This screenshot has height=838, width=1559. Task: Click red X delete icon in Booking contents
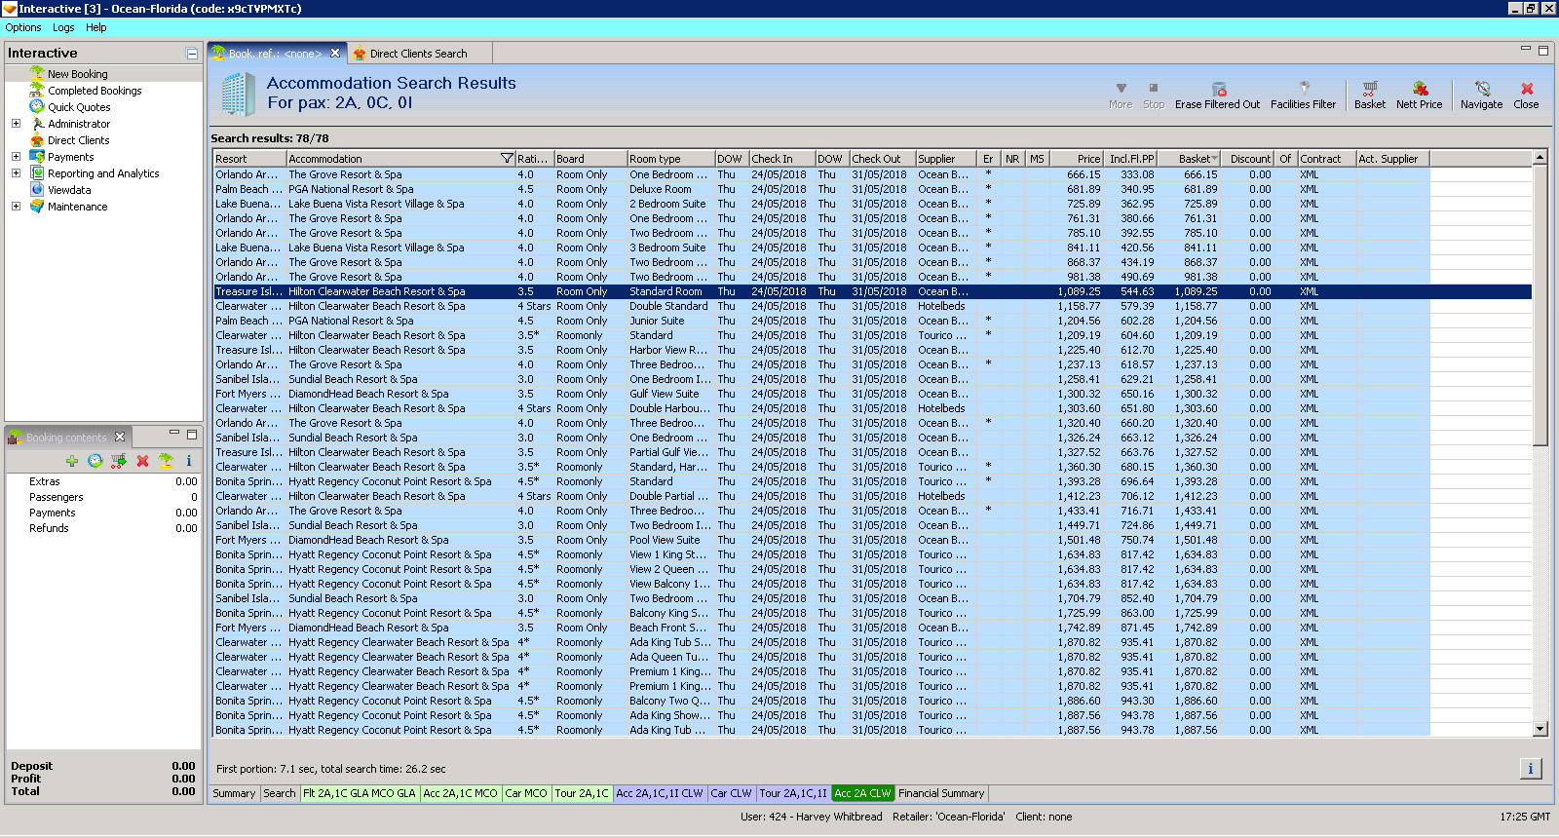142,461
